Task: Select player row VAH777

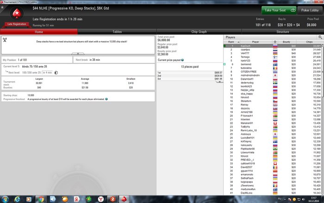Action: (272, 53)
